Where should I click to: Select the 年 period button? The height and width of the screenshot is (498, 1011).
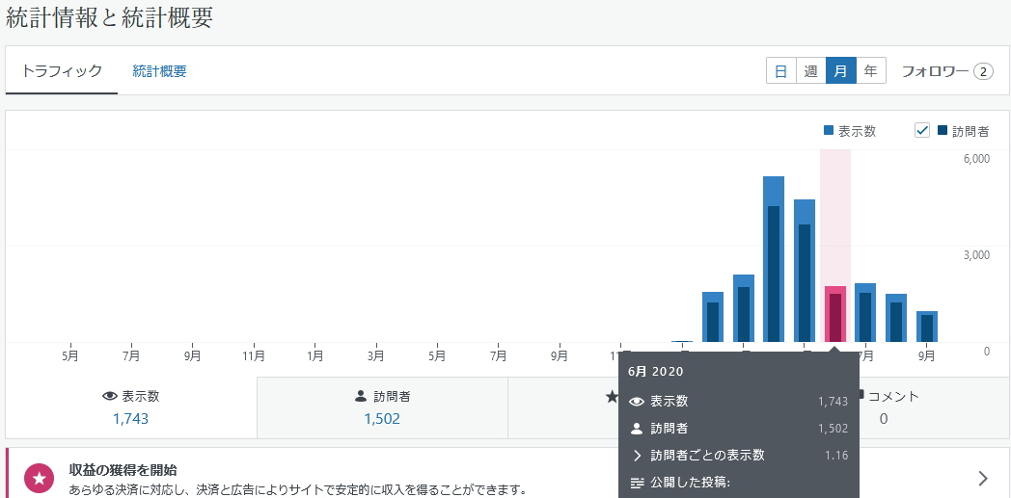(871, 70)
